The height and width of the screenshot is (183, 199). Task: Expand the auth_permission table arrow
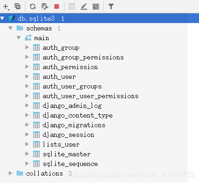click(27, 67)
